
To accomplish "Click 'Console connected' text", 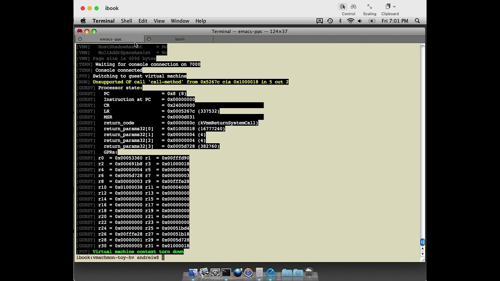I will pos(119,70).
